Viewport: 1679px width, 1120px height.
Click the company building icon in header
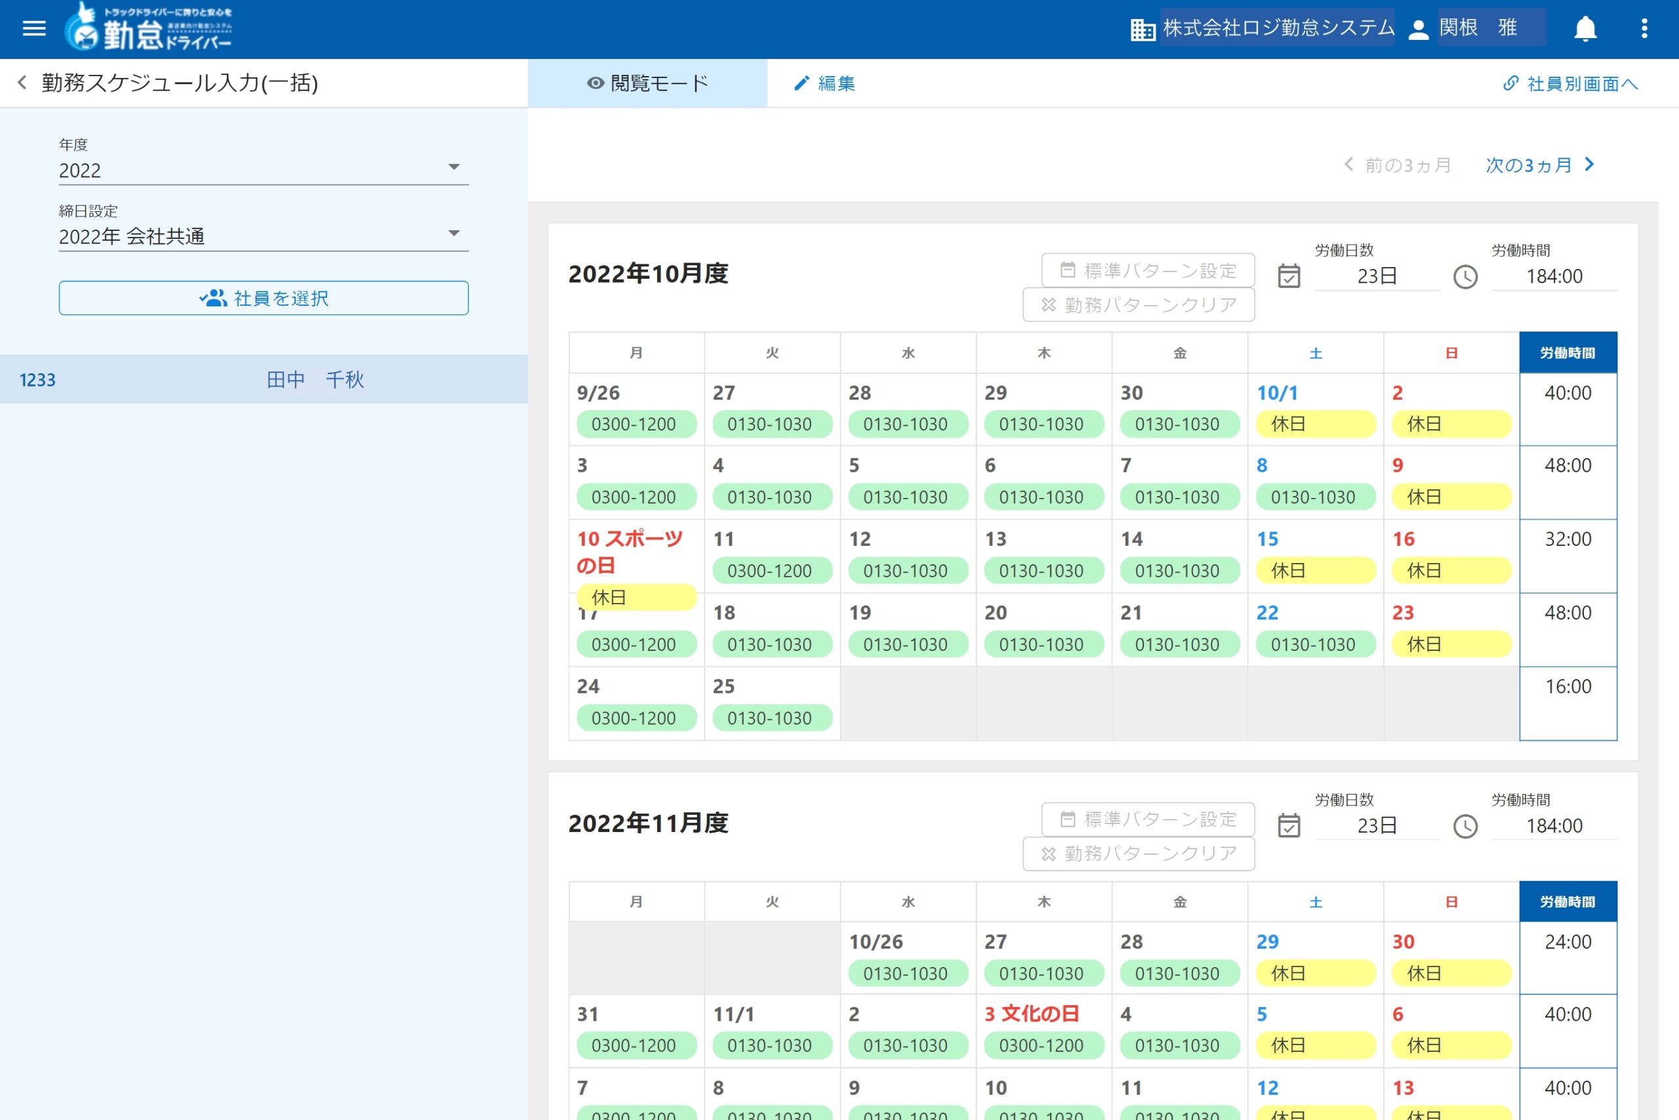click(x=1142, y=30)
